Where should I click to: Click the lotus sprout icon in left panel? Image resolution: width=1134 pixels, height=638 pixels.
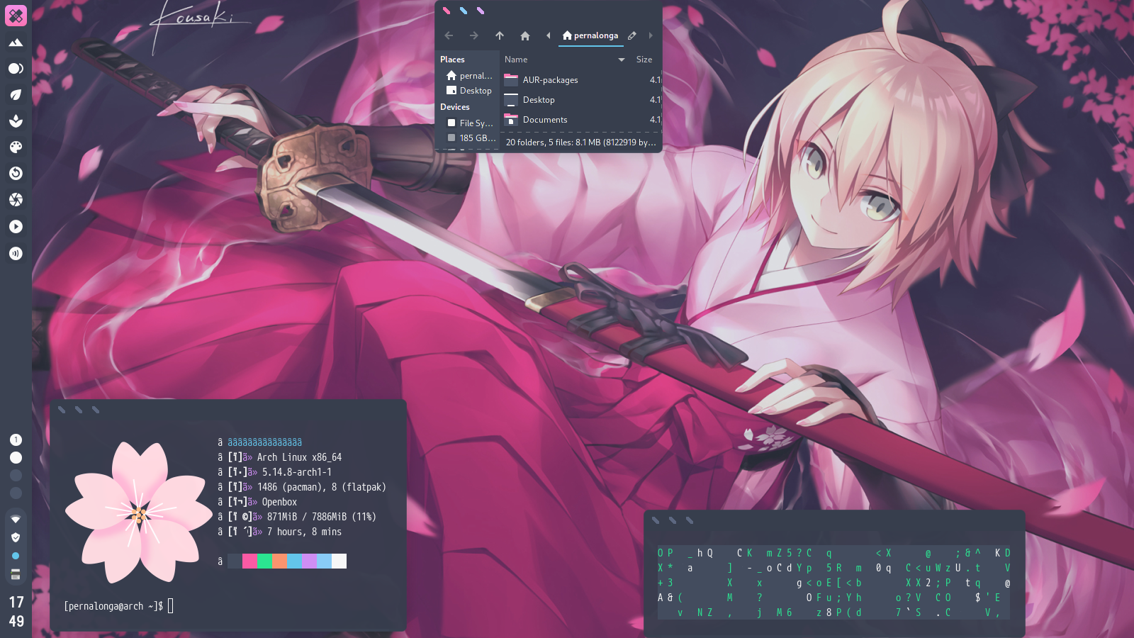[x=16, y=121]
